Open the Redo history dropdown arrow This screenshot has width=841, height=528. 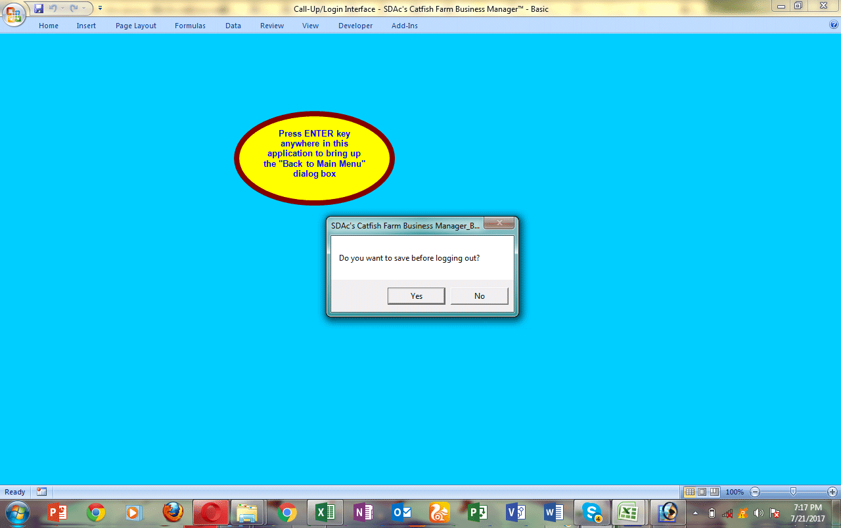83,9
